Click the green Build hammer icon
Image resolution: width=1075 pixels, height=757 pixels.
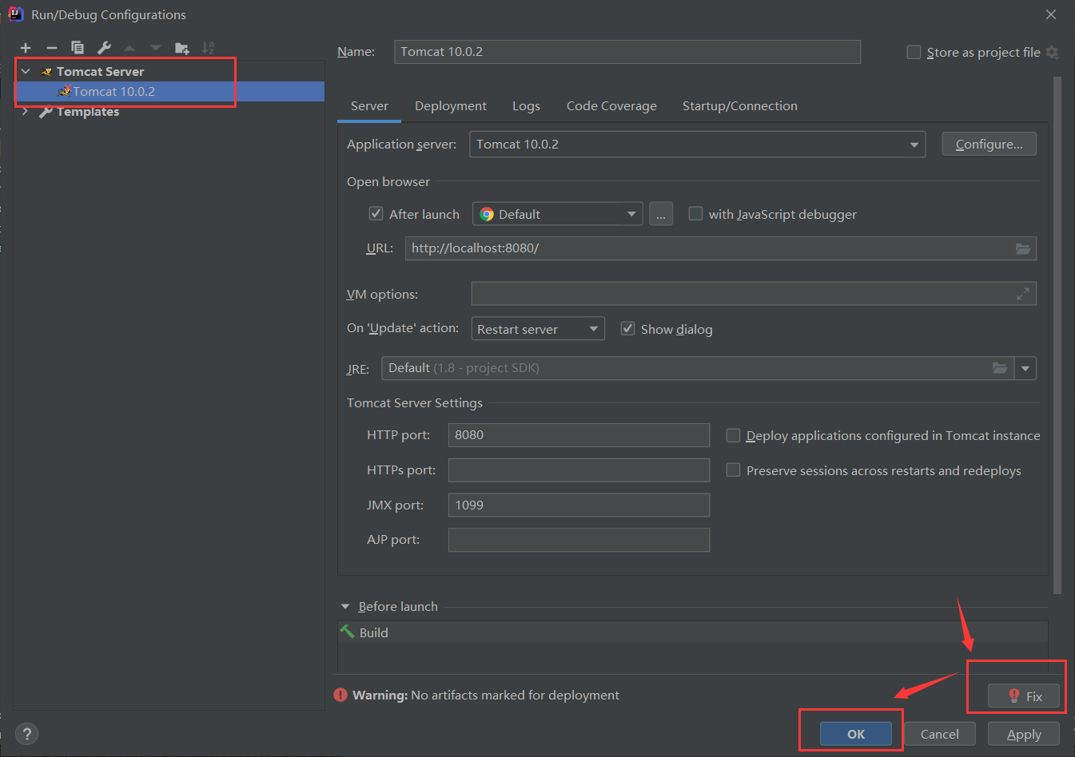coord(347,632)
